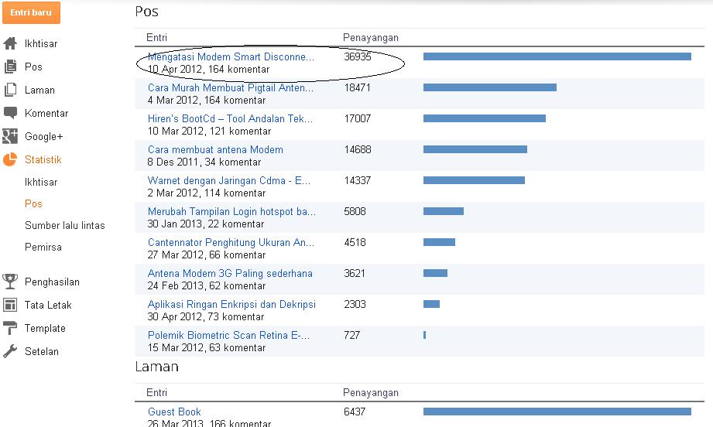Open post Cara membuat antena Modem
Viewport: 713px width, 427px height.
[x=215, y=149]
